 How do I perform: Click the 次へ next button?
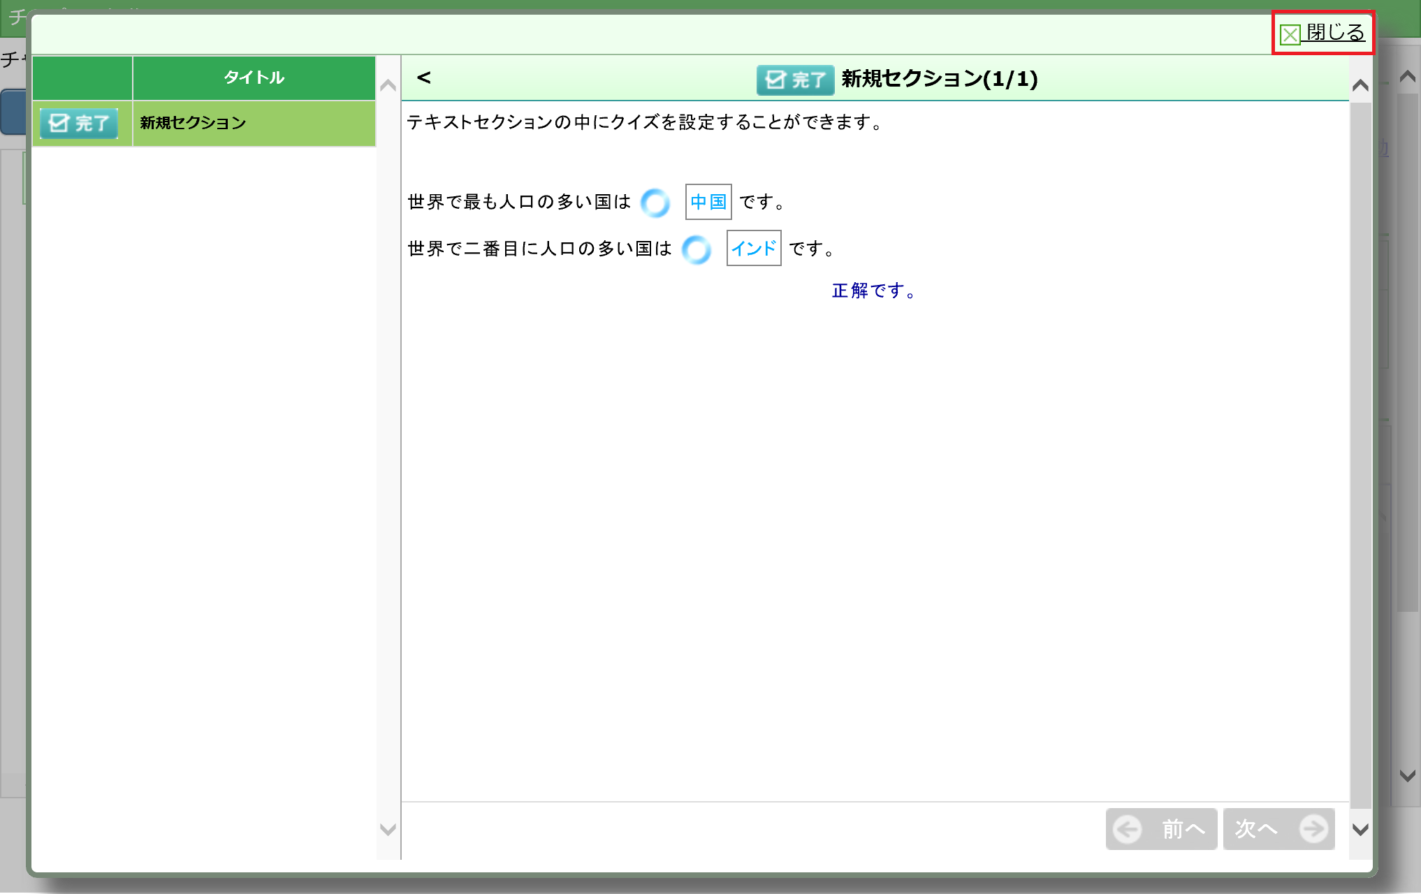coord(1278,829)
